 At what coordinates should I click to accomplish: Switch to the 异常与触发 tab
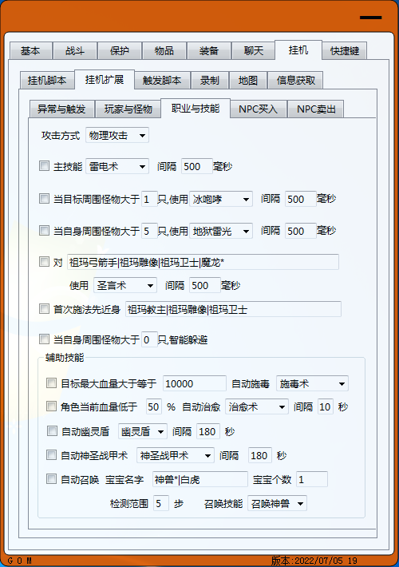(61, 109)
